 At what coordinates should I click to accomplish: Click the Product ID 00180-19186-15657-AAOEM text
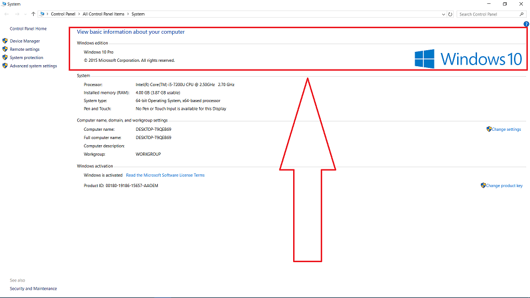pyautogui.click(x=121, y=185)
